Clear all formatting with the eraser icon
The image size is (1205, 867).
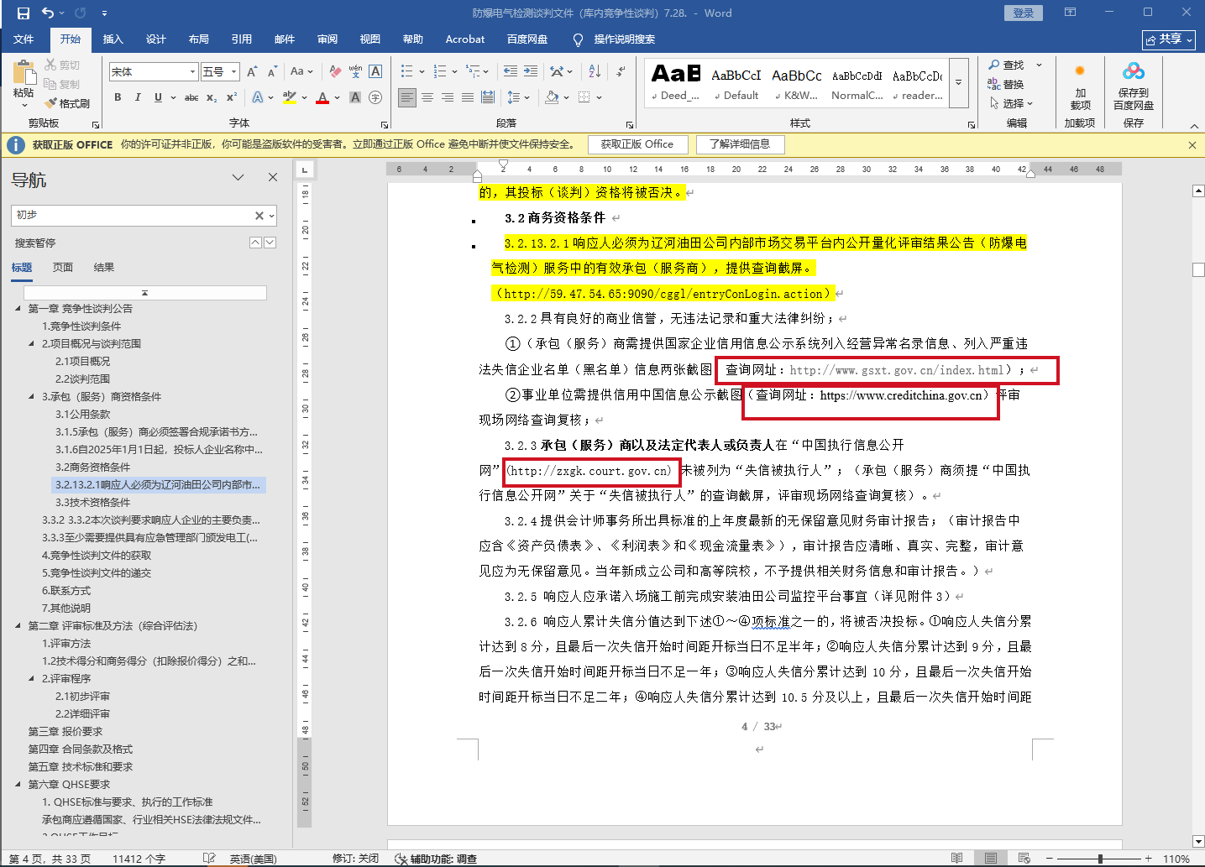335,72
